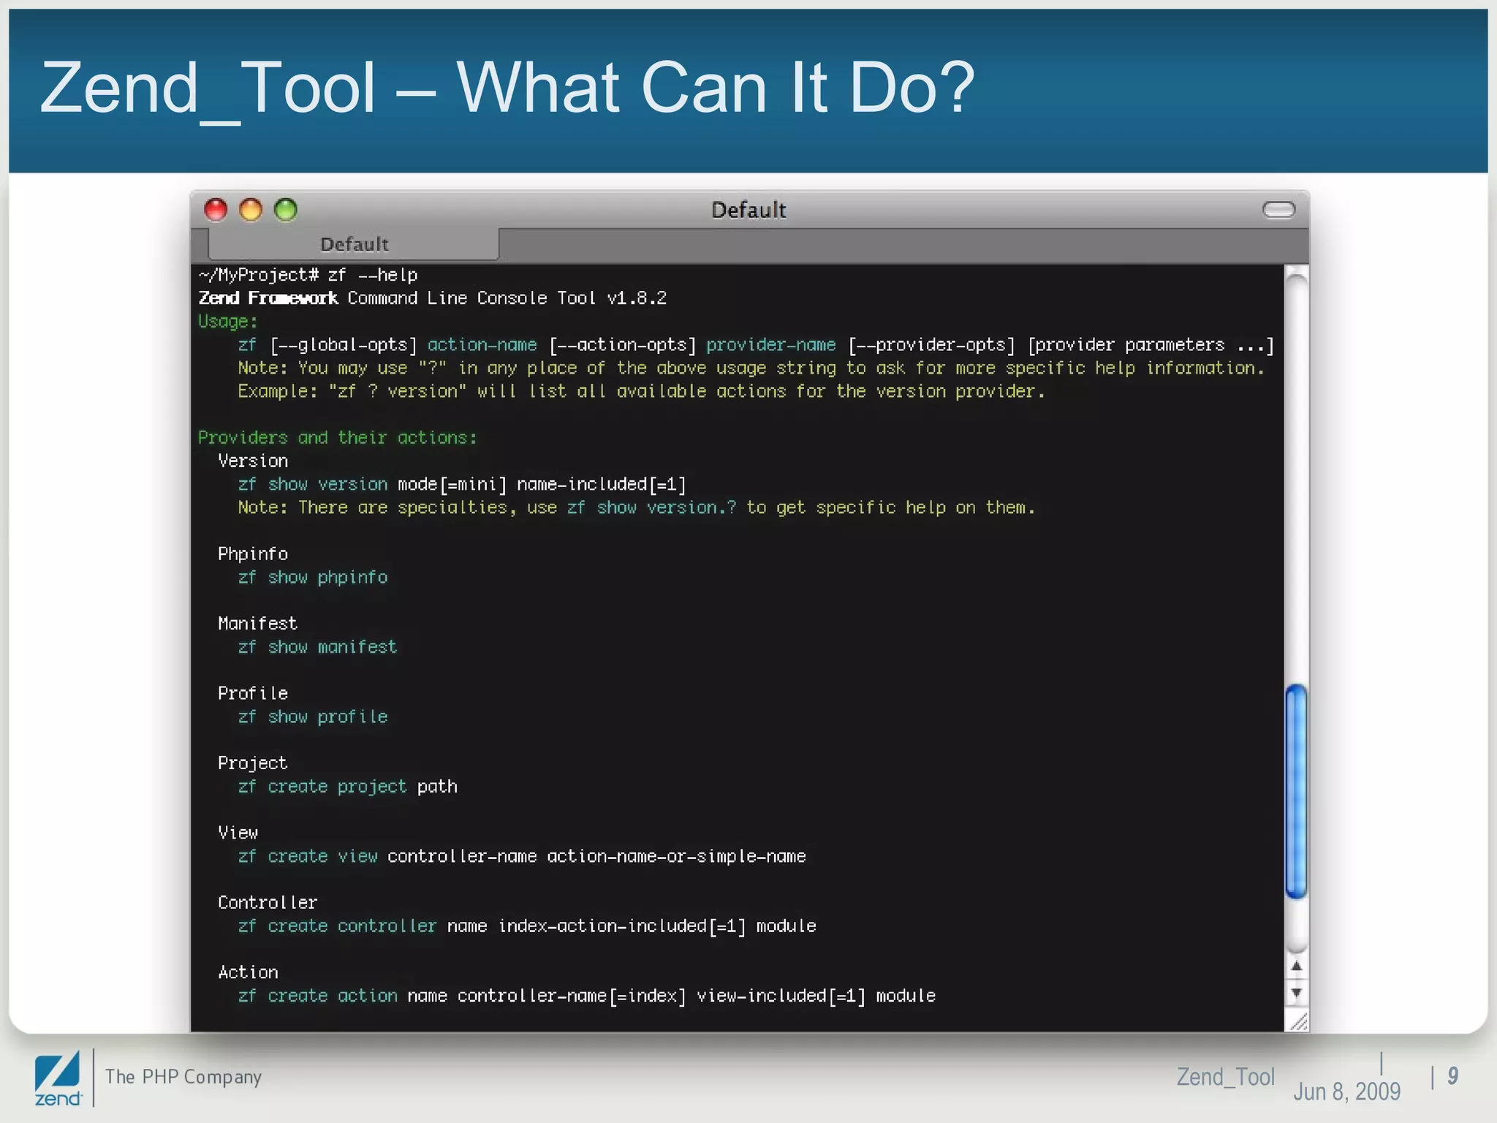This screenshot has height=1123, width=1497.
Task: Click the 'Version' provider heading
Action: [253, 461]
